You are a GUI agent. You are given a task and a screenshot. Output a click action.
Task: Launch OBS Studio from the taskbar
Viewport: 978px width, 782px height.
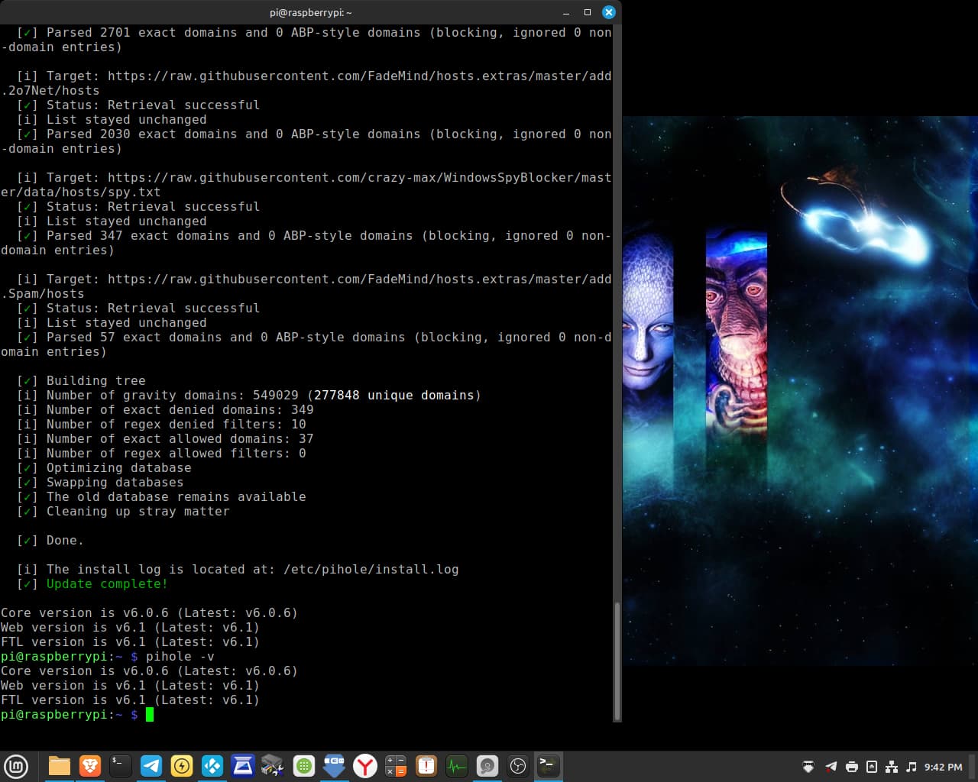click(x=518, y=766)
